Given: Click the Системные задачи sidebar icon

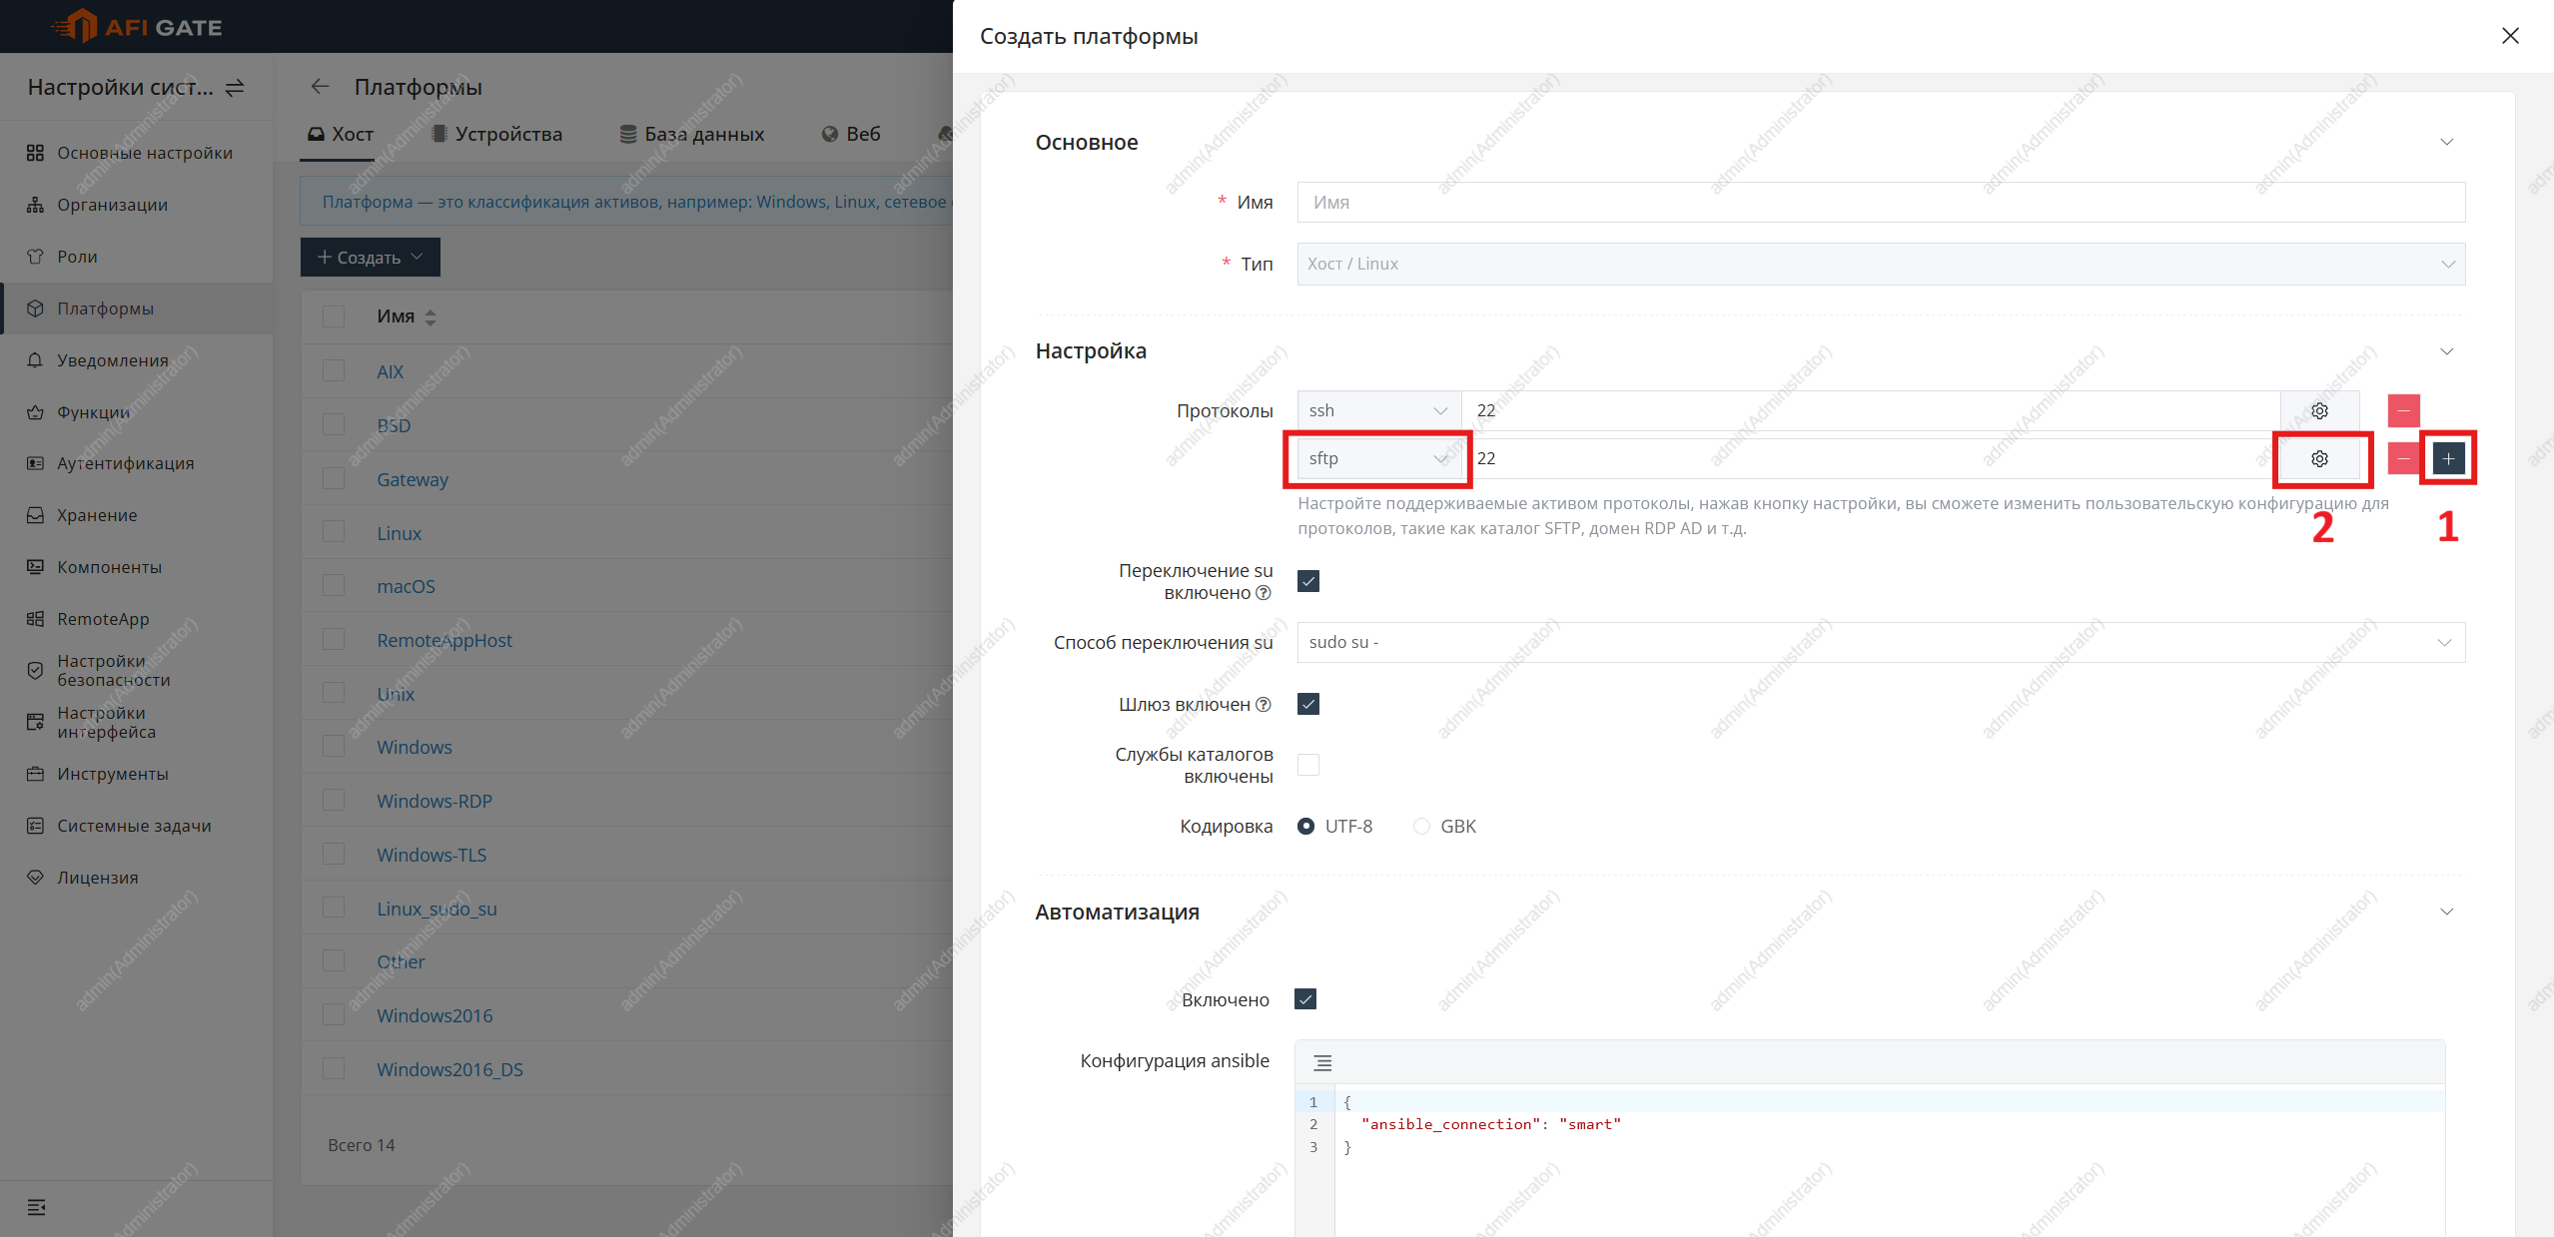Looking at the screenshot, I should 35,826.
